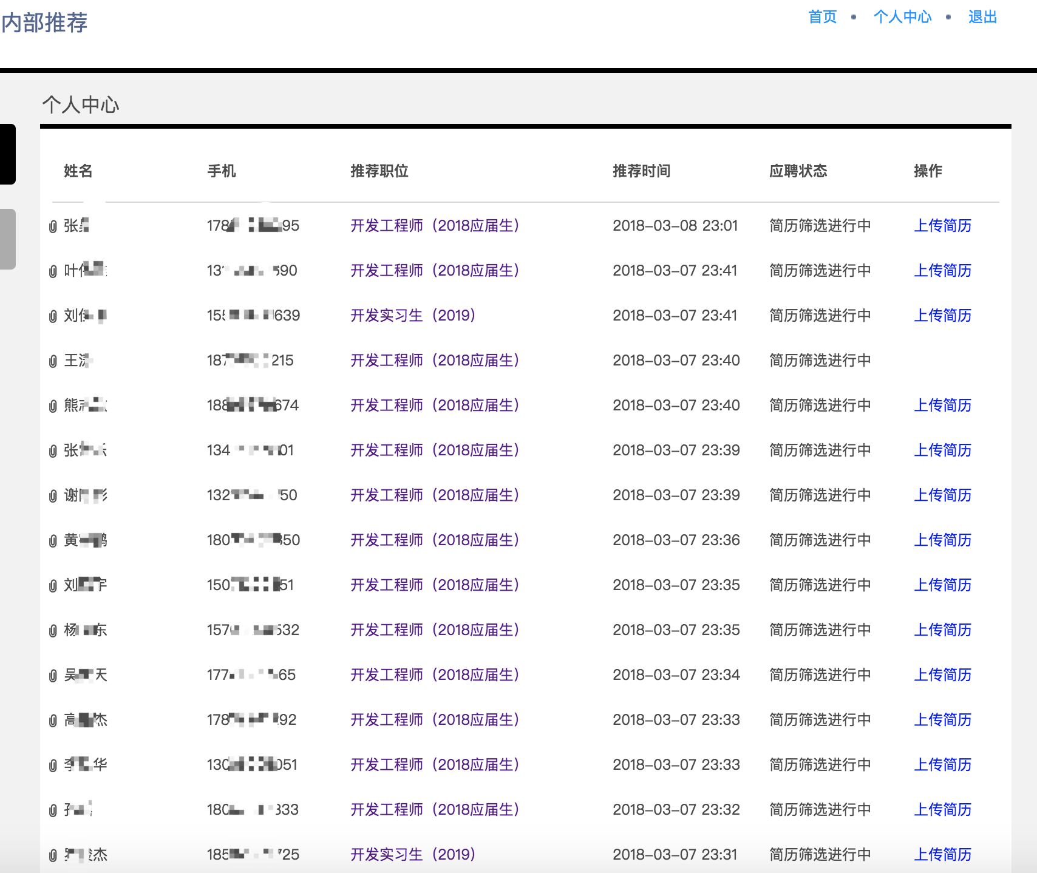Open 开发实习生（2019）link in 23:31 row
Image resolution: width=1037 pixels, height=873 pixels.
point(412,854)
